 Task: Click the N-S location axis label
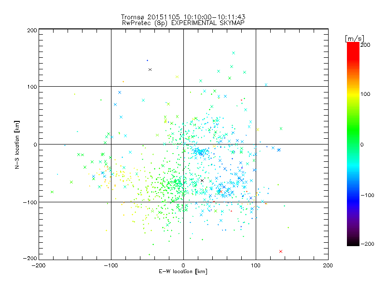click(x=17, y=144)
